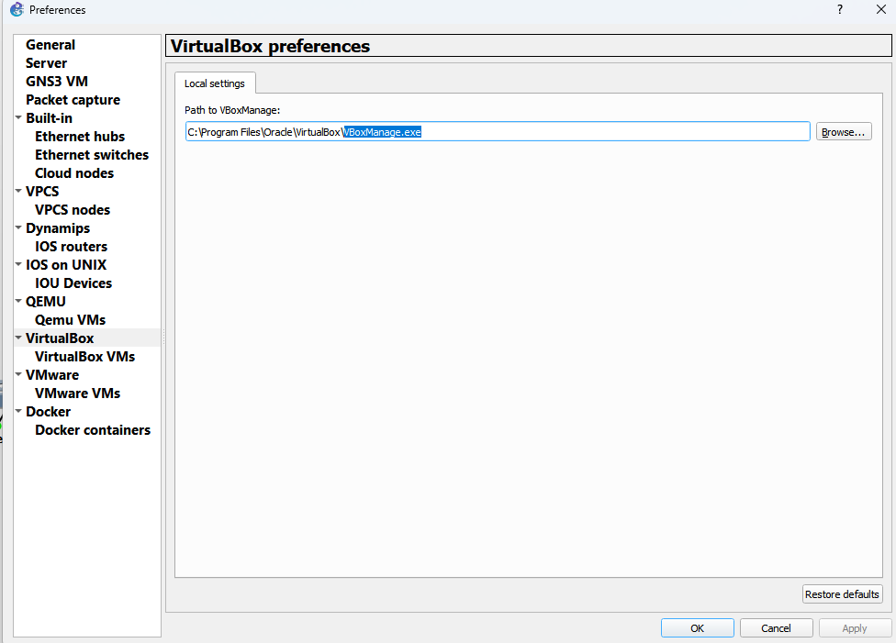Screen dimensions: 896x643
Task: Open VMware VMs settings
Action: [x=77, y=393]
